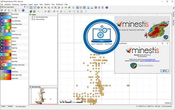Click the add layer icon with green image
Image resolution: width=175 pixels, height=110 pixels.
31,11
